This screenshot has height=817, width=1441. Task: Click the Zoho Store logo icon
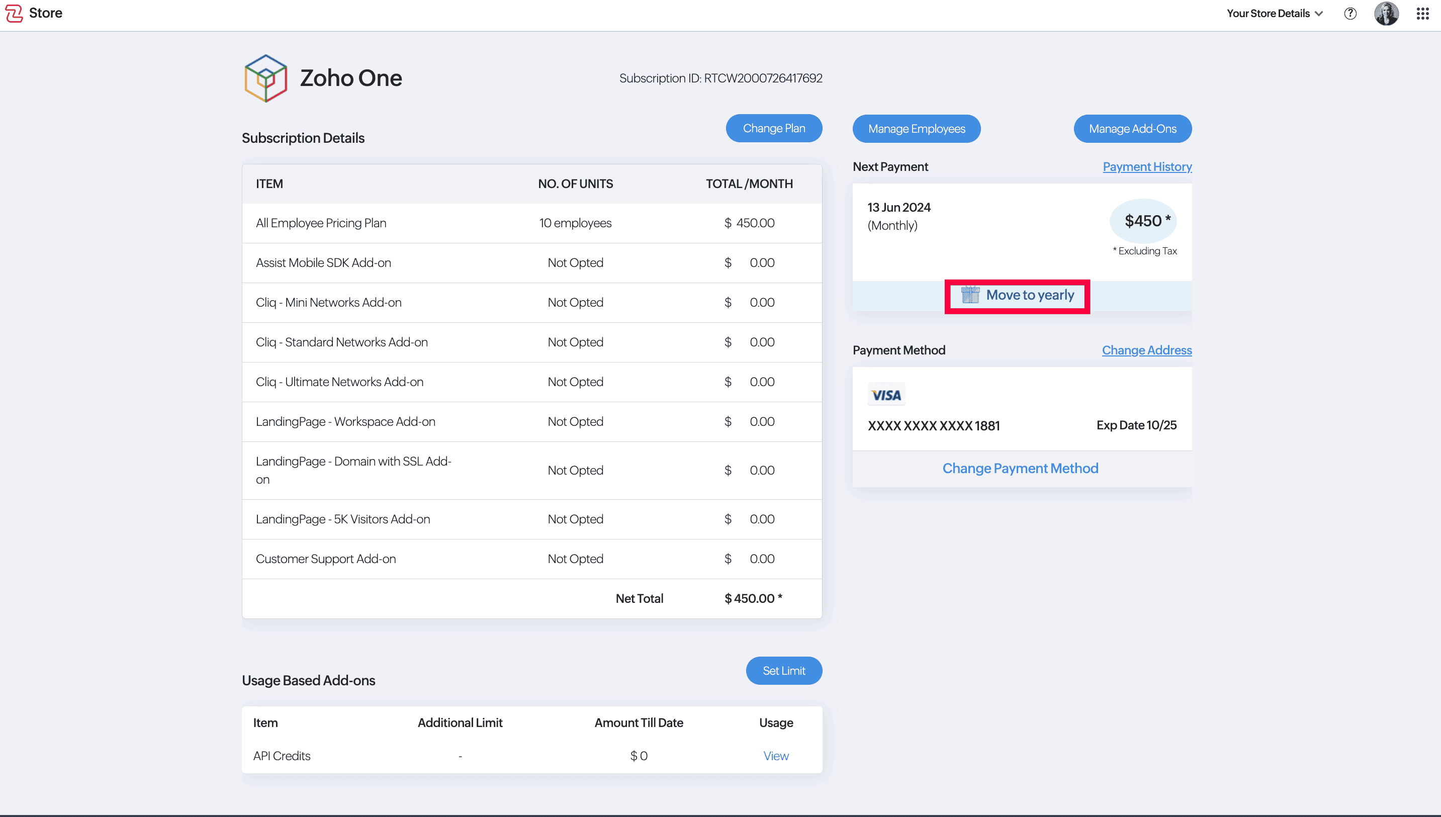[x=14, y=13]
